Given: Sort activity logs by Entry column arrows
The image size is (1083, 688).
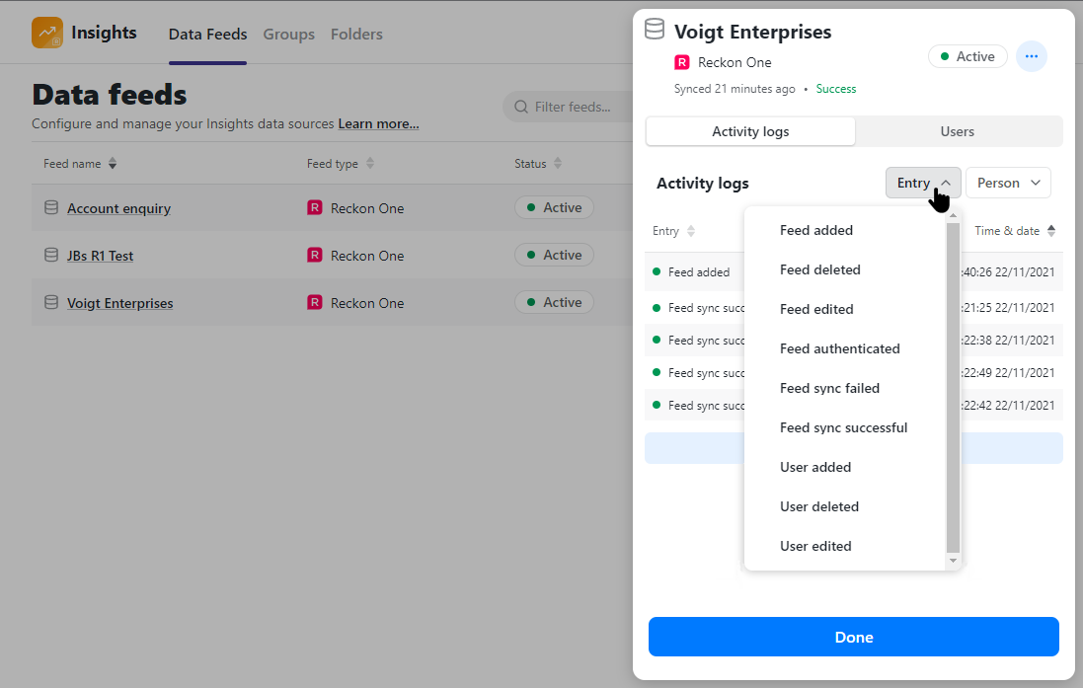Looking at the screenshot, I should click(691, 231).
